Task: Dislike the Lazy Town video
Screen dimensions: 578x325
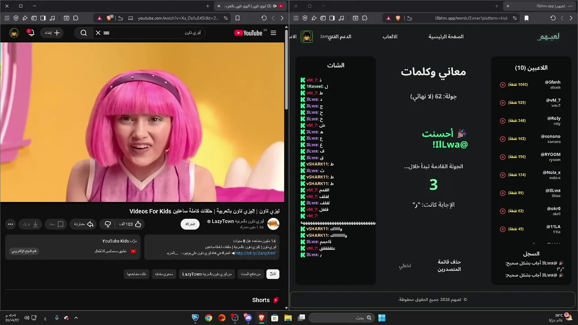Action: click(107, 224)
